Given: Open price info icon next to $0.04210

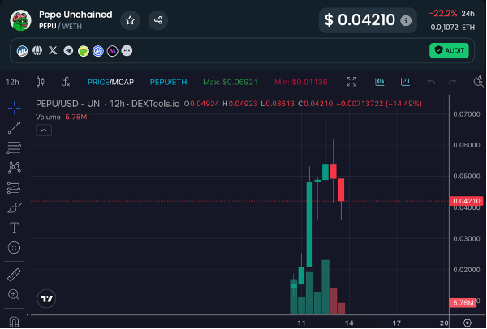Looking at the screenshot, I should click(406, 21).
